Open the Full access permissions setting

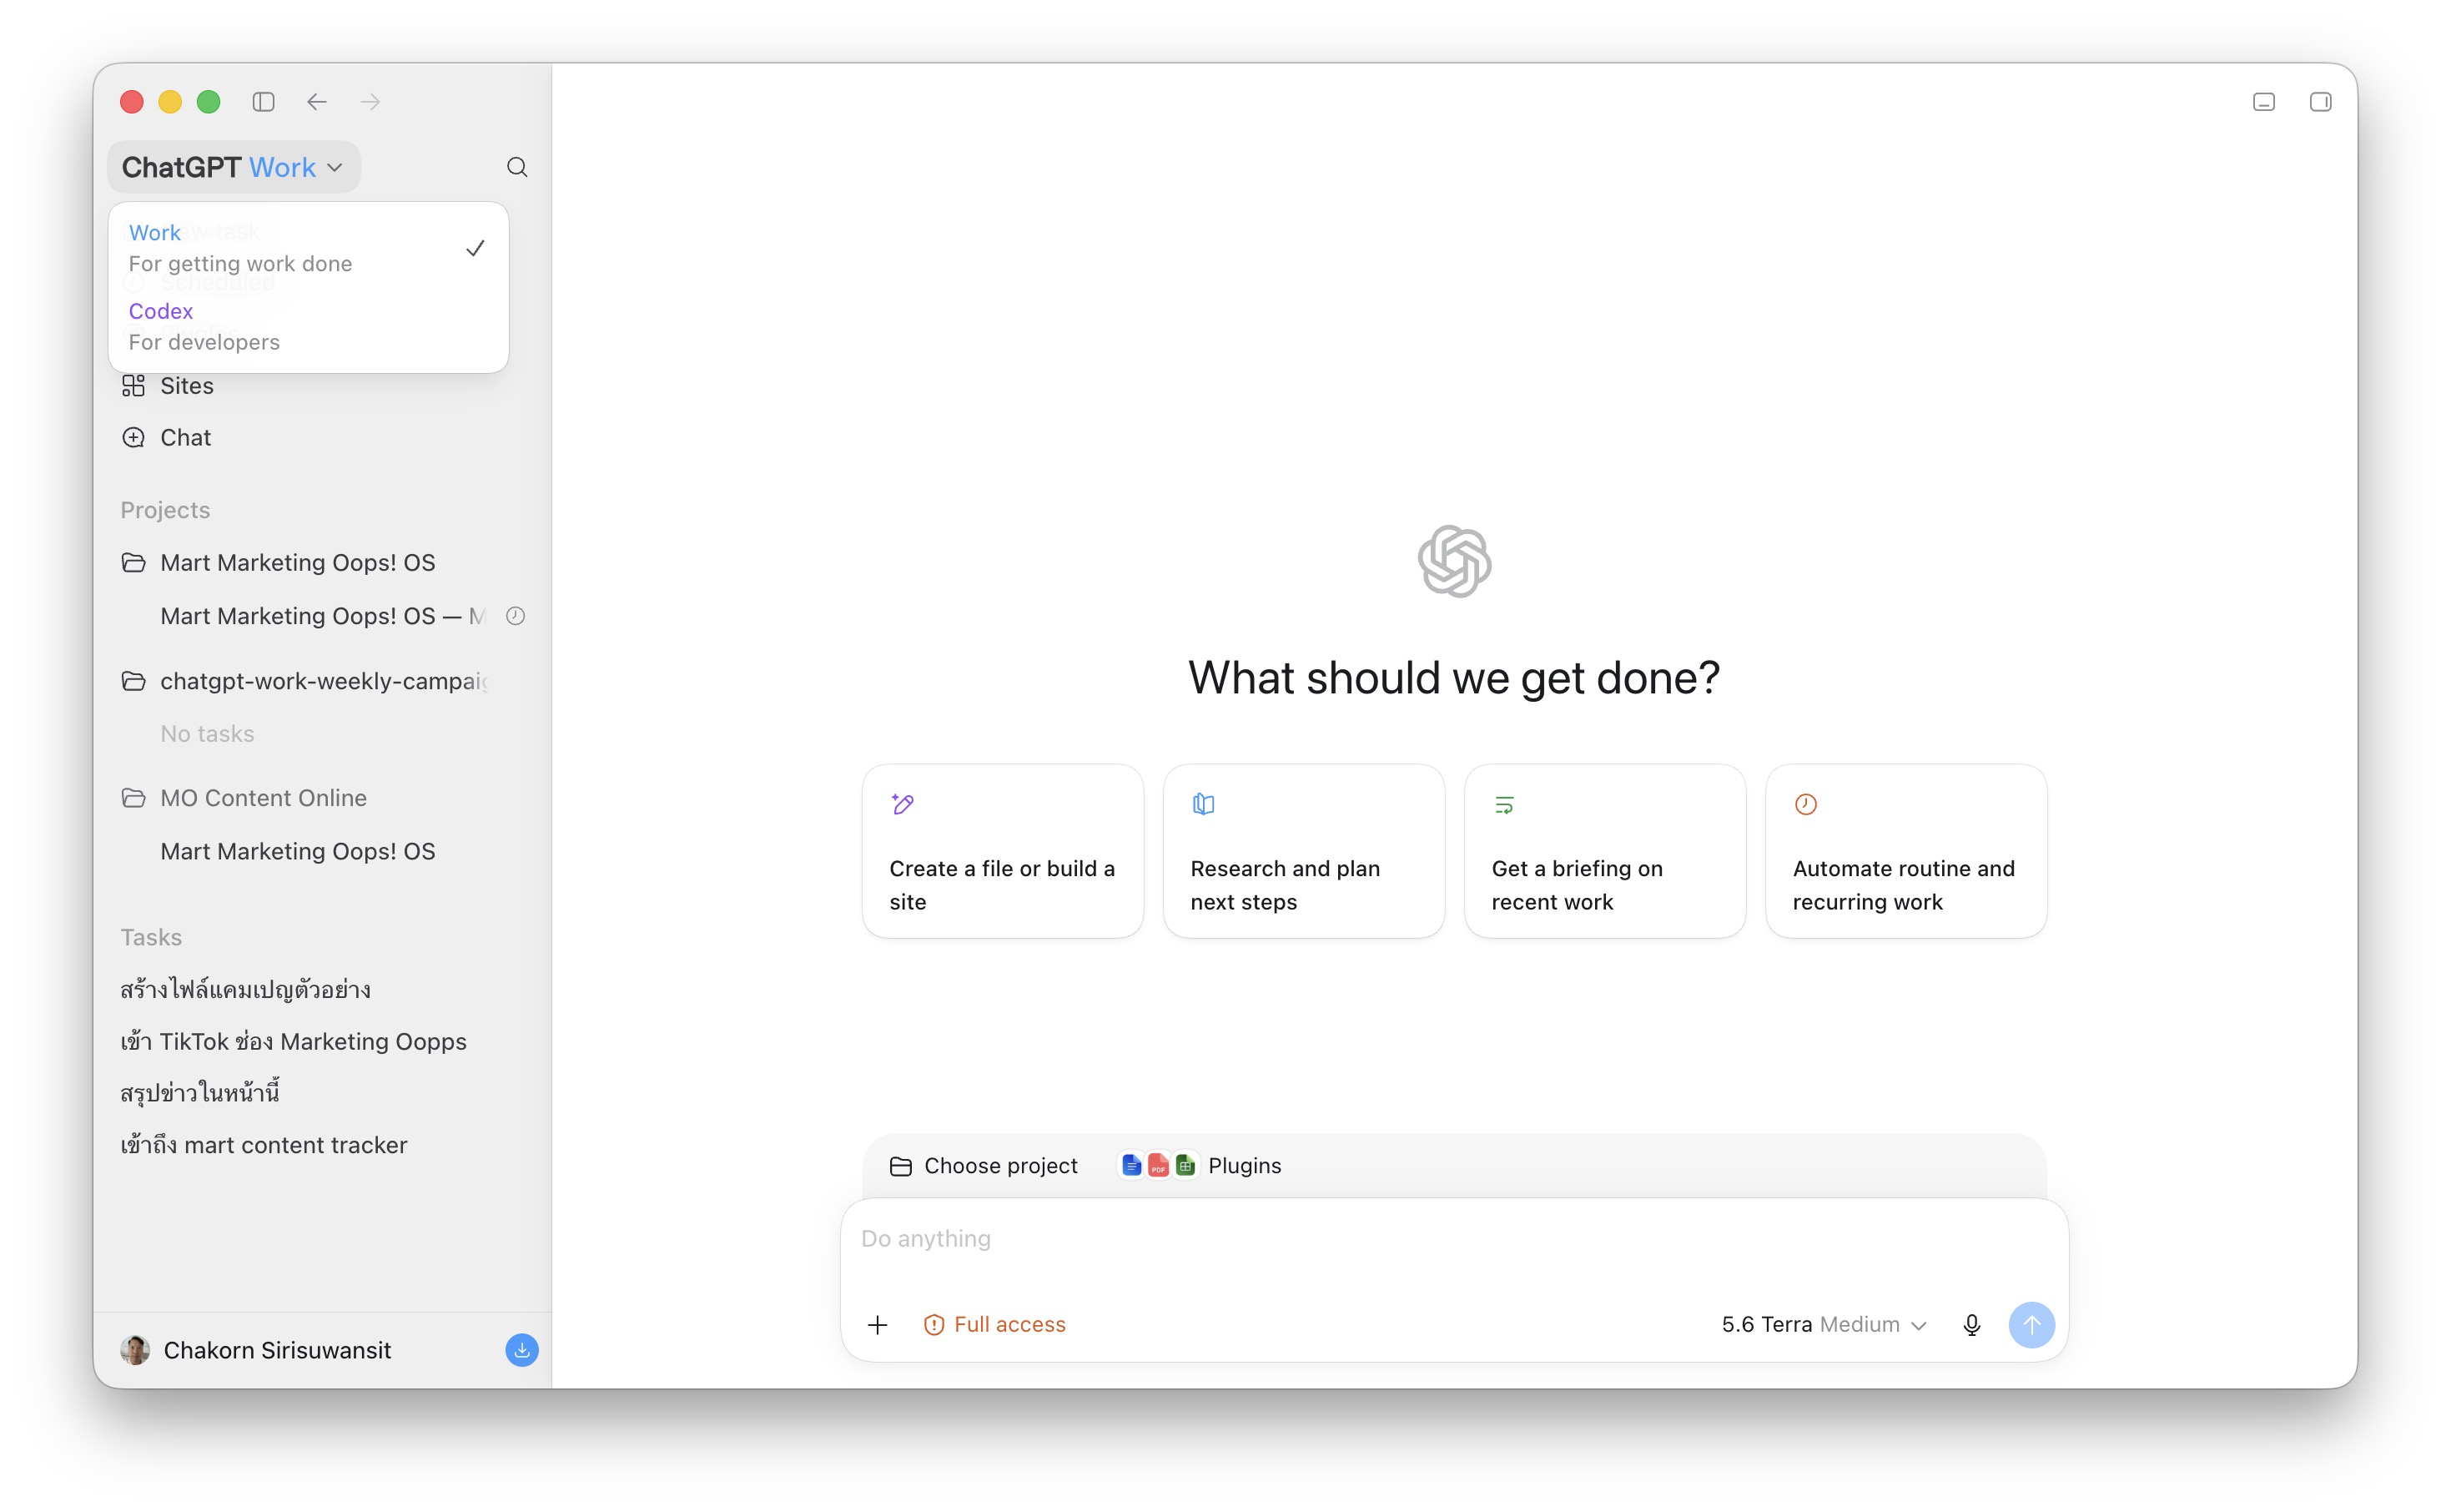(x=995, y=1325)
